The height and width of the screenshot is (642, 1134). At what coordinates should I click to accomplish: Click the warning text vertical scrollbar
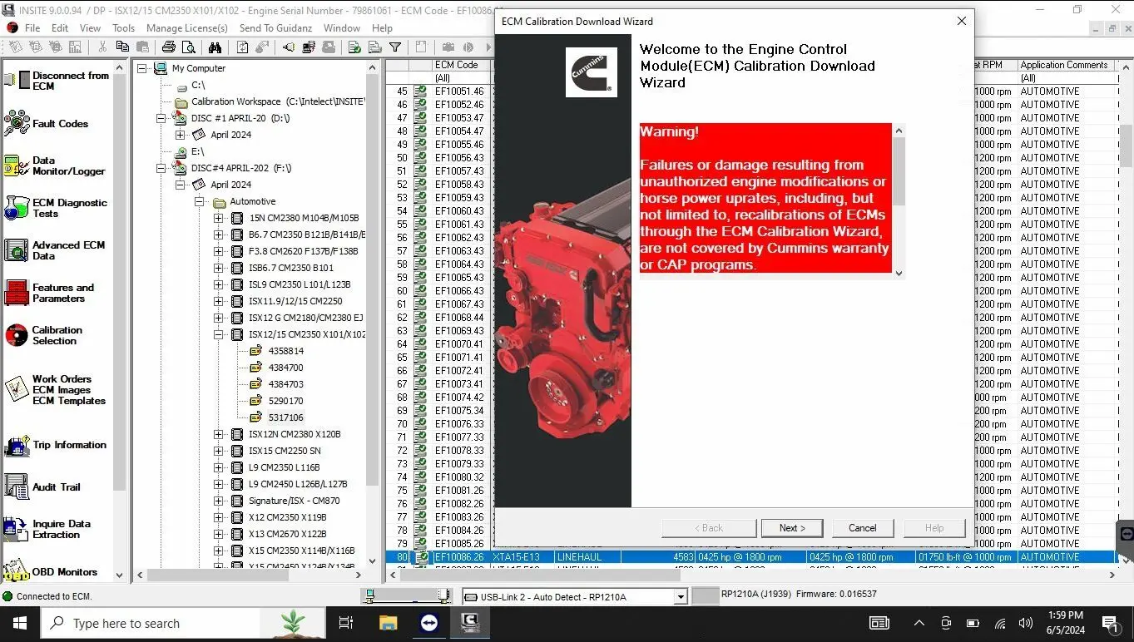pyautogui.click(x=898, y=201)
